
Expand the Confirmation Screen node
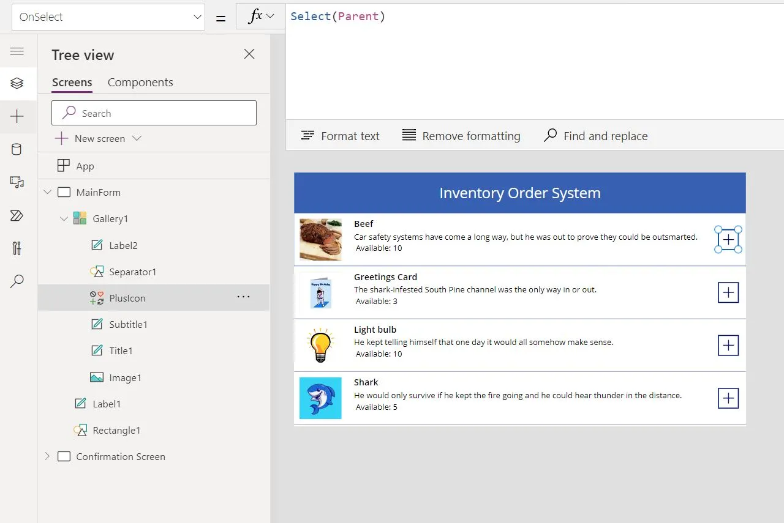point(47,456)
